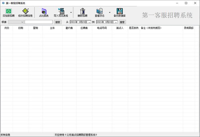Sort by the 日期 column header

tap(21, 28)
